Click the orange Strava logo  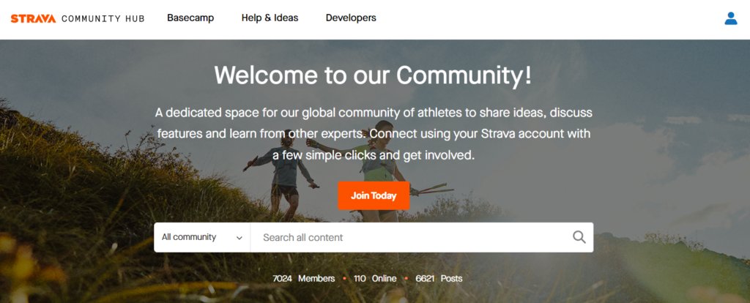33,18
